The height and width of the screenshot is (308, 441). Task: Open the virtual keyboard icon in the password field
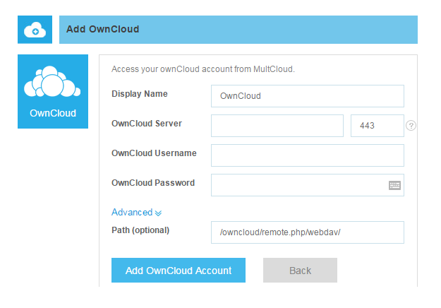tap(394, 185)
